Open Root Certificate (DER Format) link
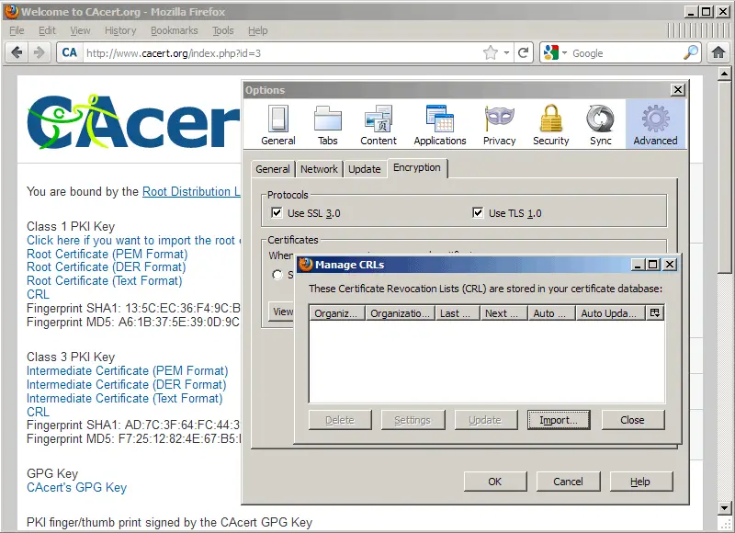Viewport: 735px width, 533px height. coord(107,267)
